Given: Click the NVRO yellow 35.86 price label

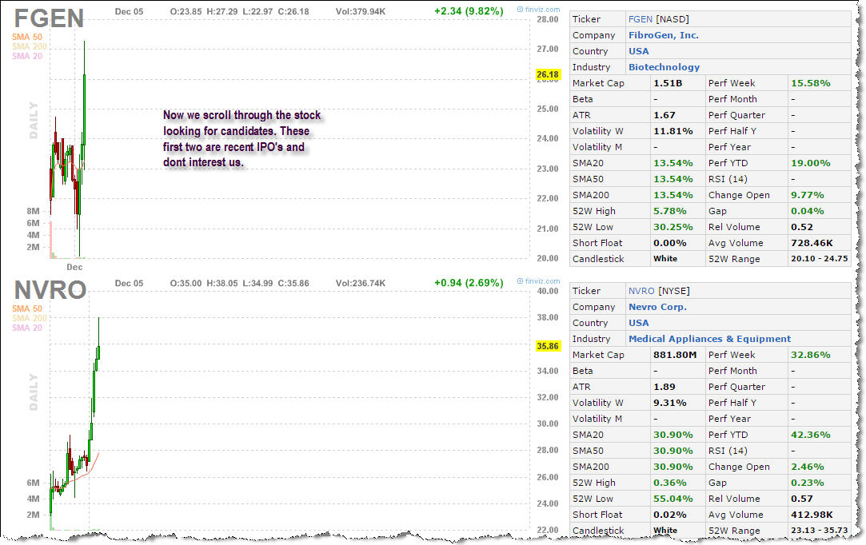Looking at the screenshot, I should point(547,346).
